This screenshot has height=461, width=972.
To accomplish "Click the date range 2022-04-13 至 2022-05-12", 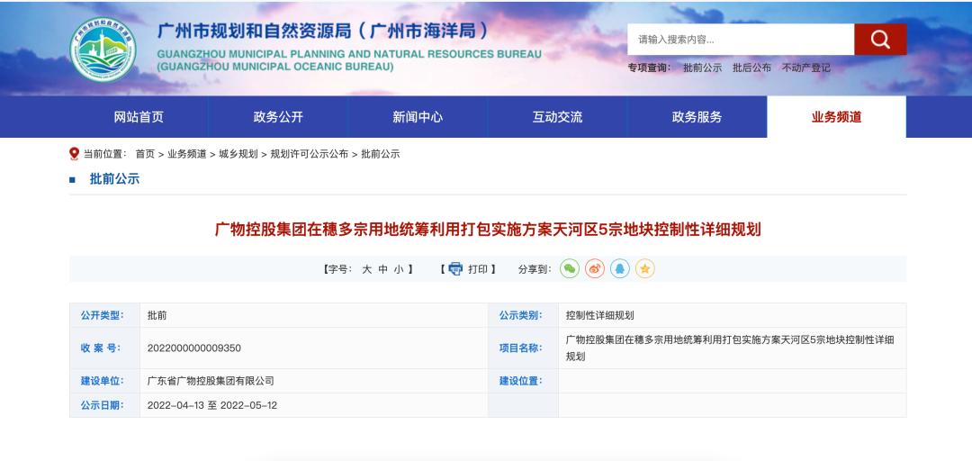I will click(212, 405).
